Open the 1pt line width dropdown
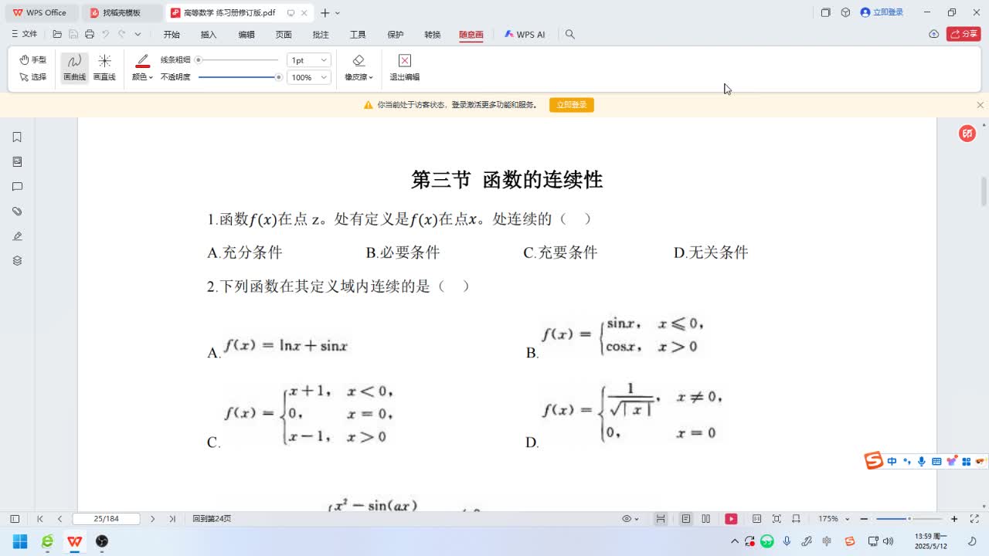 click(x=308, y=59)
